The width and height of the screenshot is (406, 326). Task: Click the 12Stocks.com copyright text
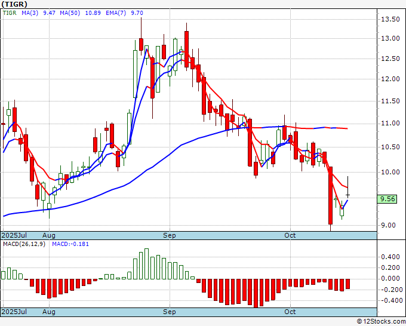coord(381,322)
